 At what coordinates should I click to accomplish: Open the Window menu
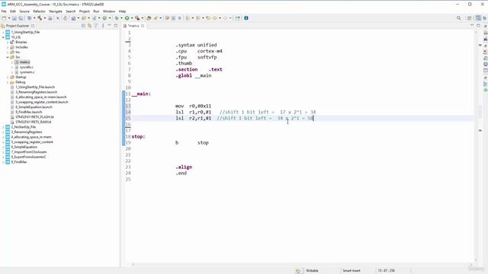109,11
